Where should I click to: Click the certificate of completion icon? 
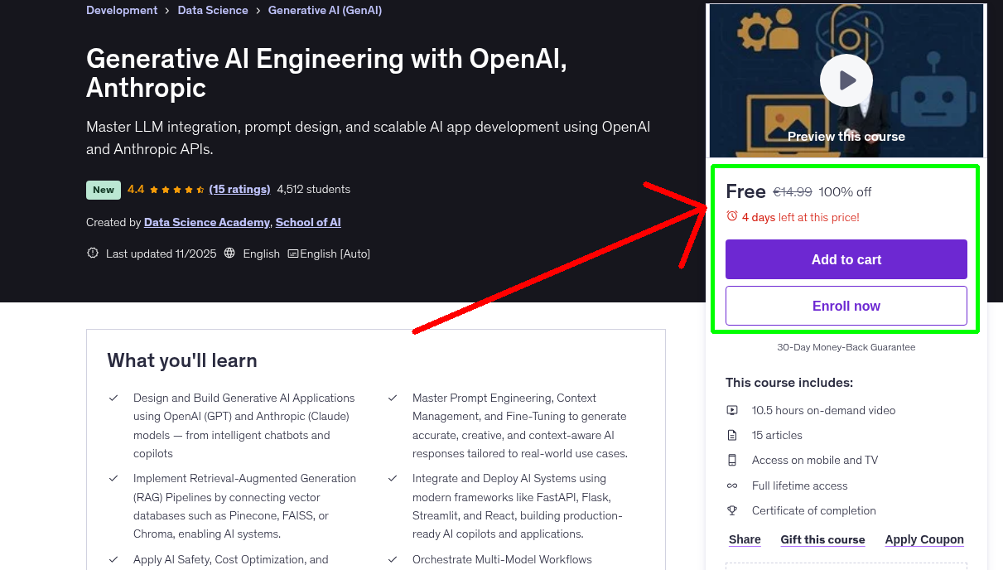click(x=732, y=510)
